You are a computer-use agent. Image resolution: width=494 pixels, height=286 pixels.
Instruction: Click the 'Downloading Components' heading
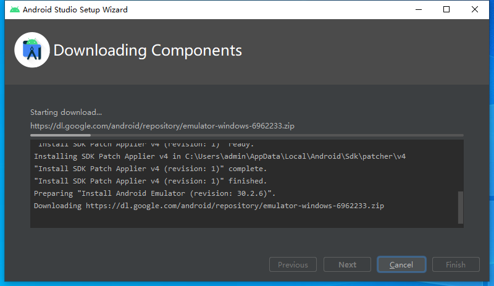click(148, 50)
